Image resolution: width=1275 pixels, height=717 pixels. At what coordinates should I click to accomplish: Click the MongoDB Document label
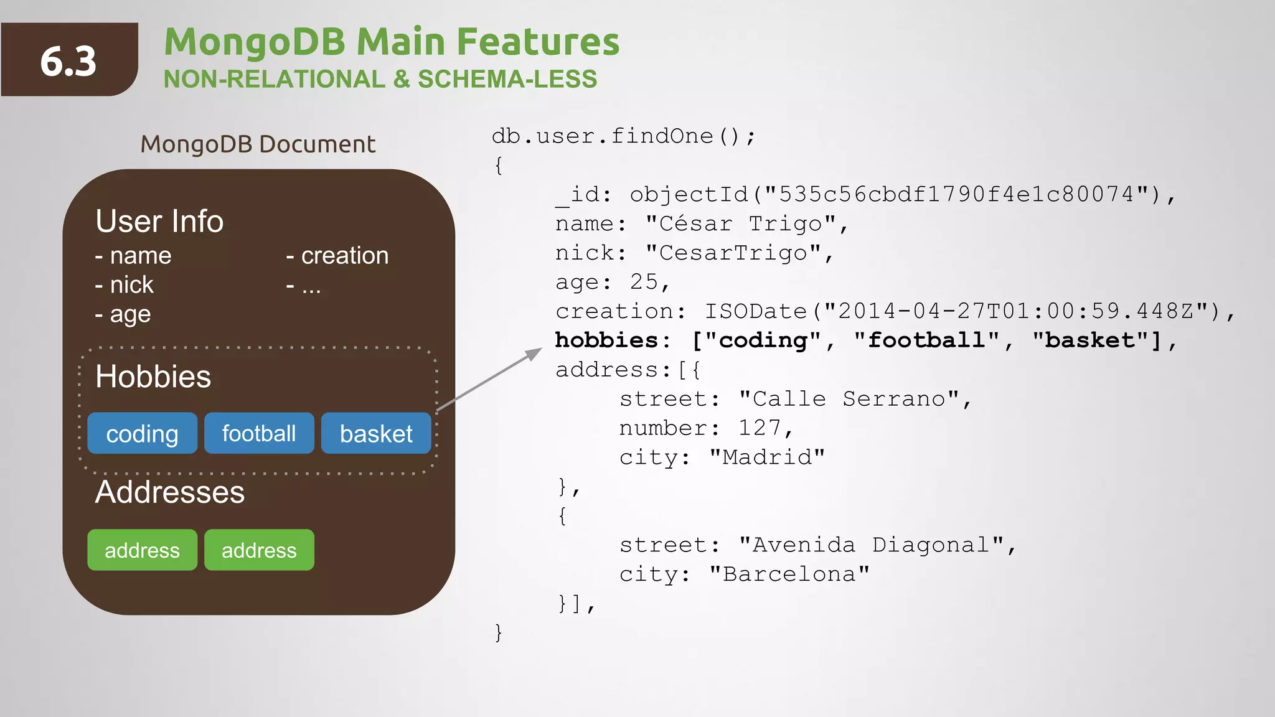(258, 144)
